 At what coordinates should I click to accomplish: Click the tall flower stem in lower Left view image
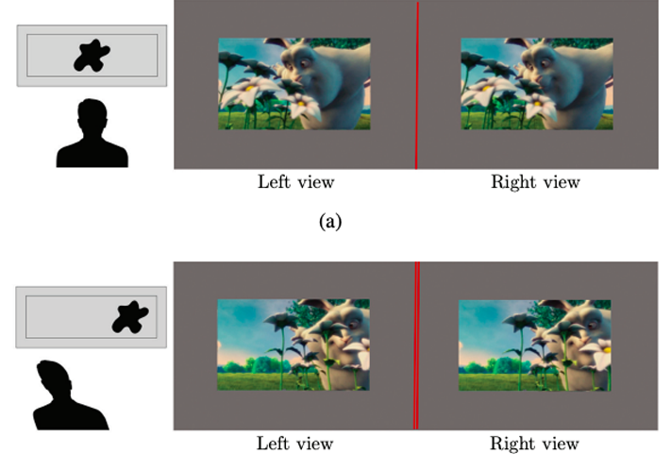(282, 360)
